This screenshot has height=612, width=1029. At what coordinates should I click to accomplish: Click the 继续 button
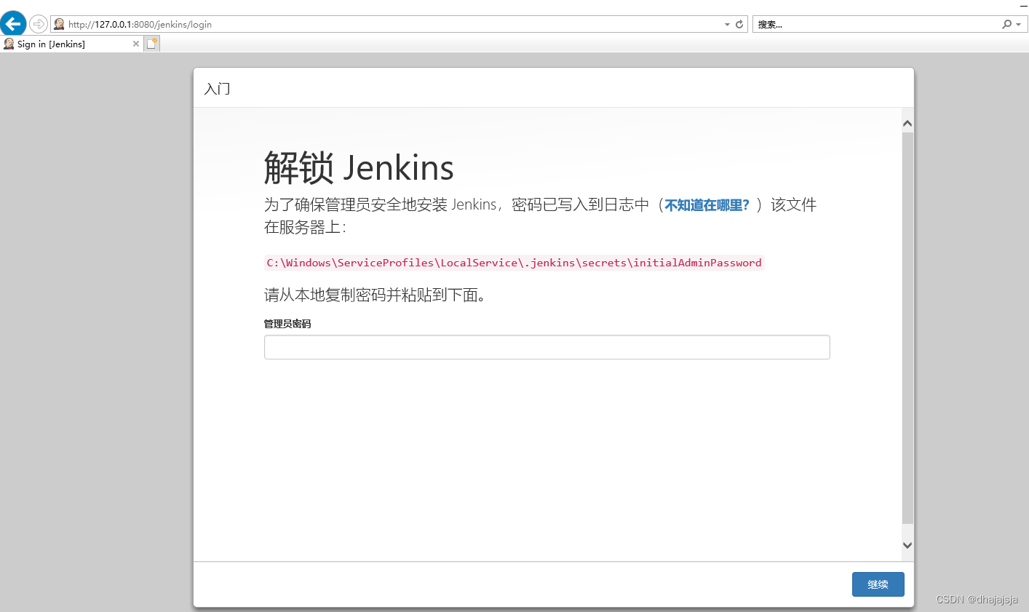878,584
